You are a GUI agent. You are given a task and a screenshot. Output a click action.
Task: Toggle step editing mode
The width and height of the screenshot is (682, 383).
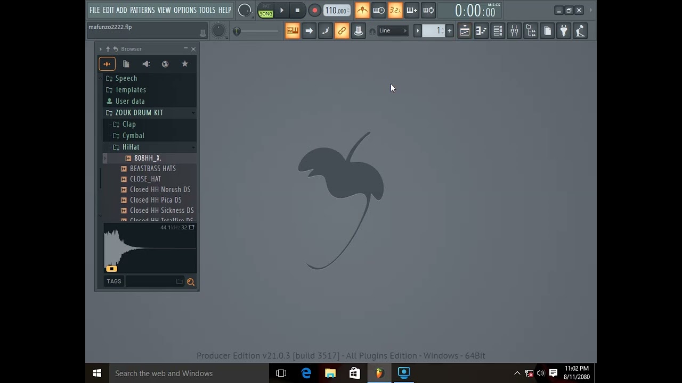click(326, 31)
